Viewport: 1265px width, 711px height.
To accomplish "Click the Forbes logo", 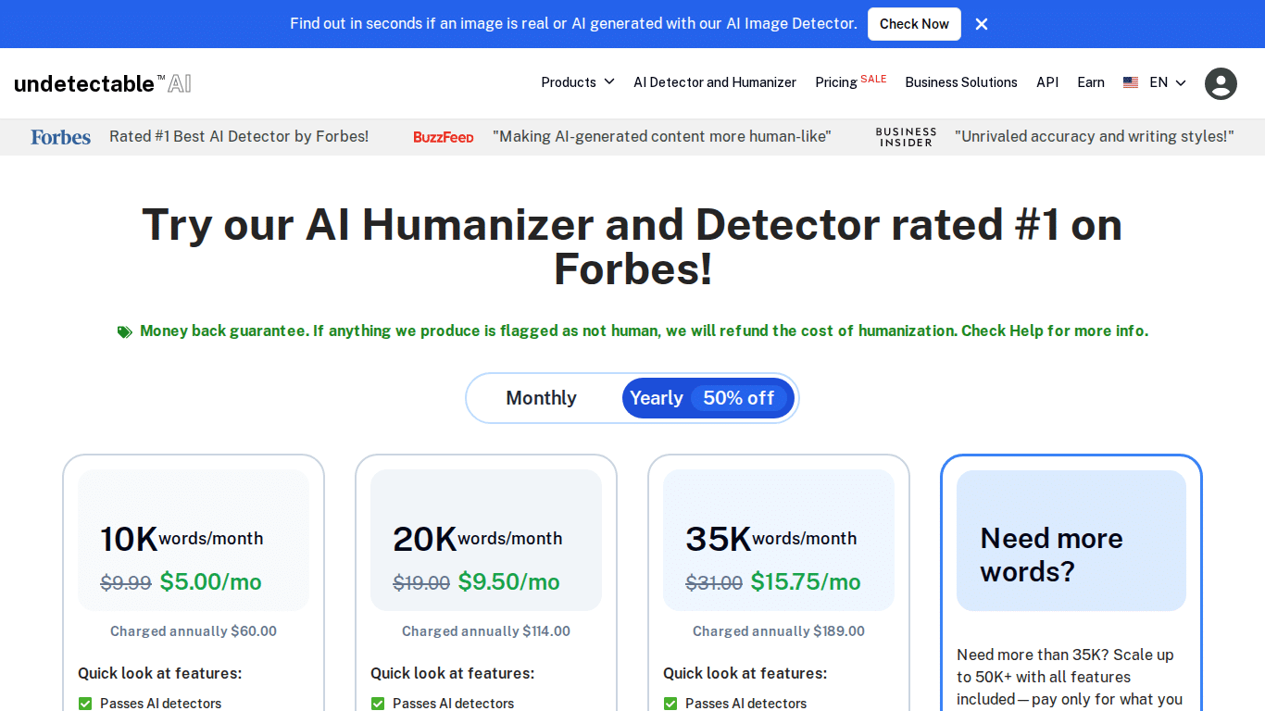I will tap(61, 137).
